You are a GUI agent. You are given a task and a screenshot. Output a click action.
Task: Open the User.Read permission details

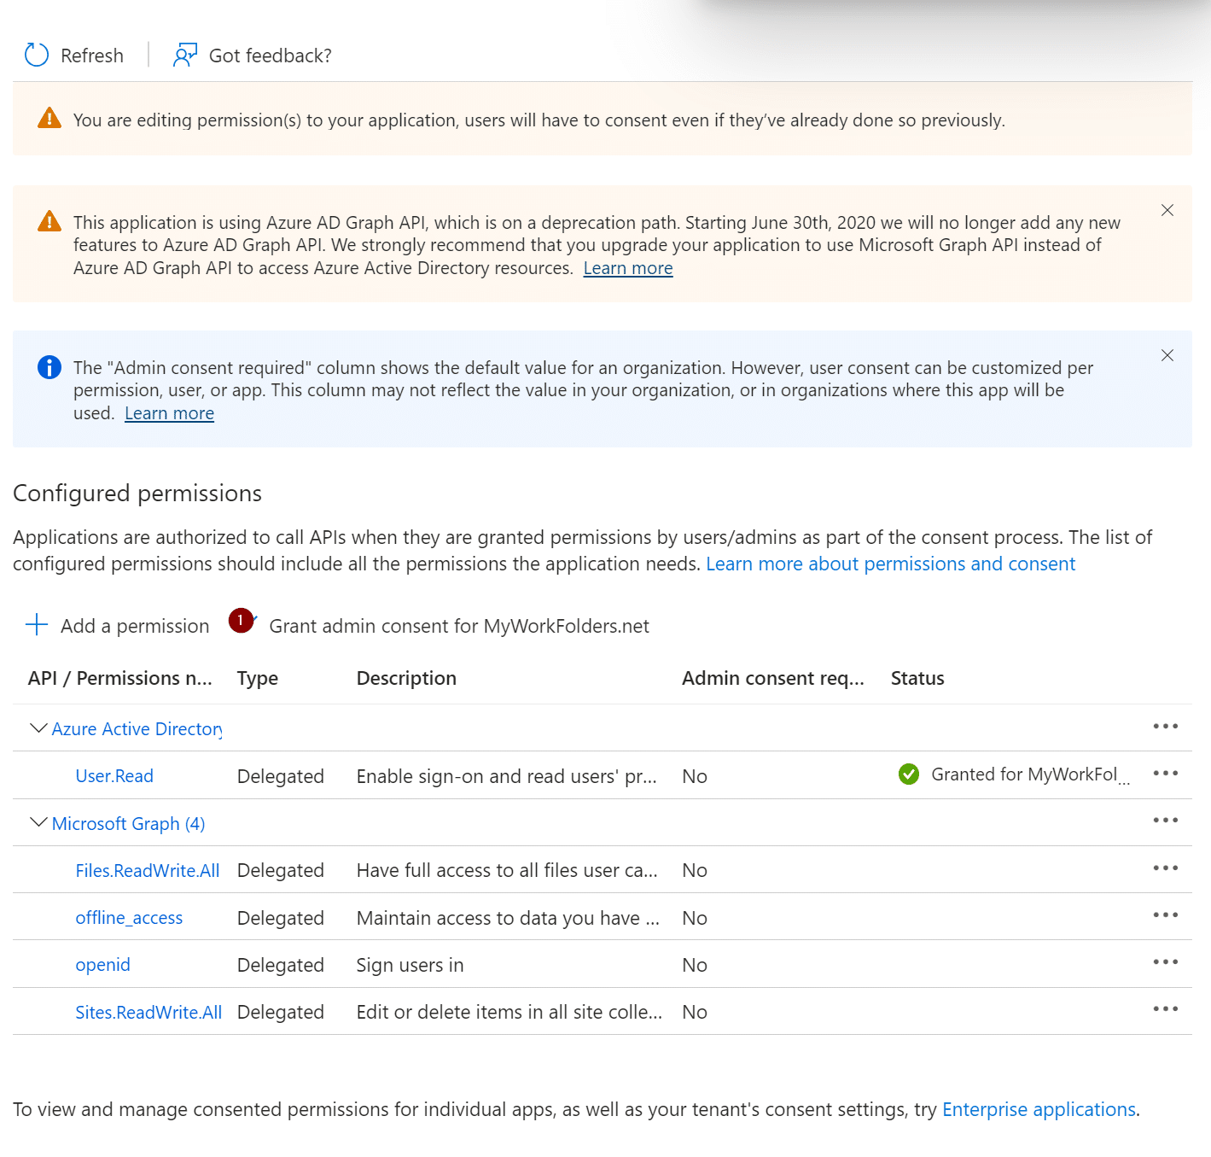coord(114,775)
